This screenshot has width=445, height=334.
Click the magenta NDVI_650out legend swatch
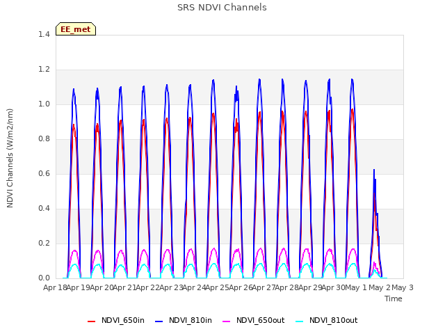(226, 321)
